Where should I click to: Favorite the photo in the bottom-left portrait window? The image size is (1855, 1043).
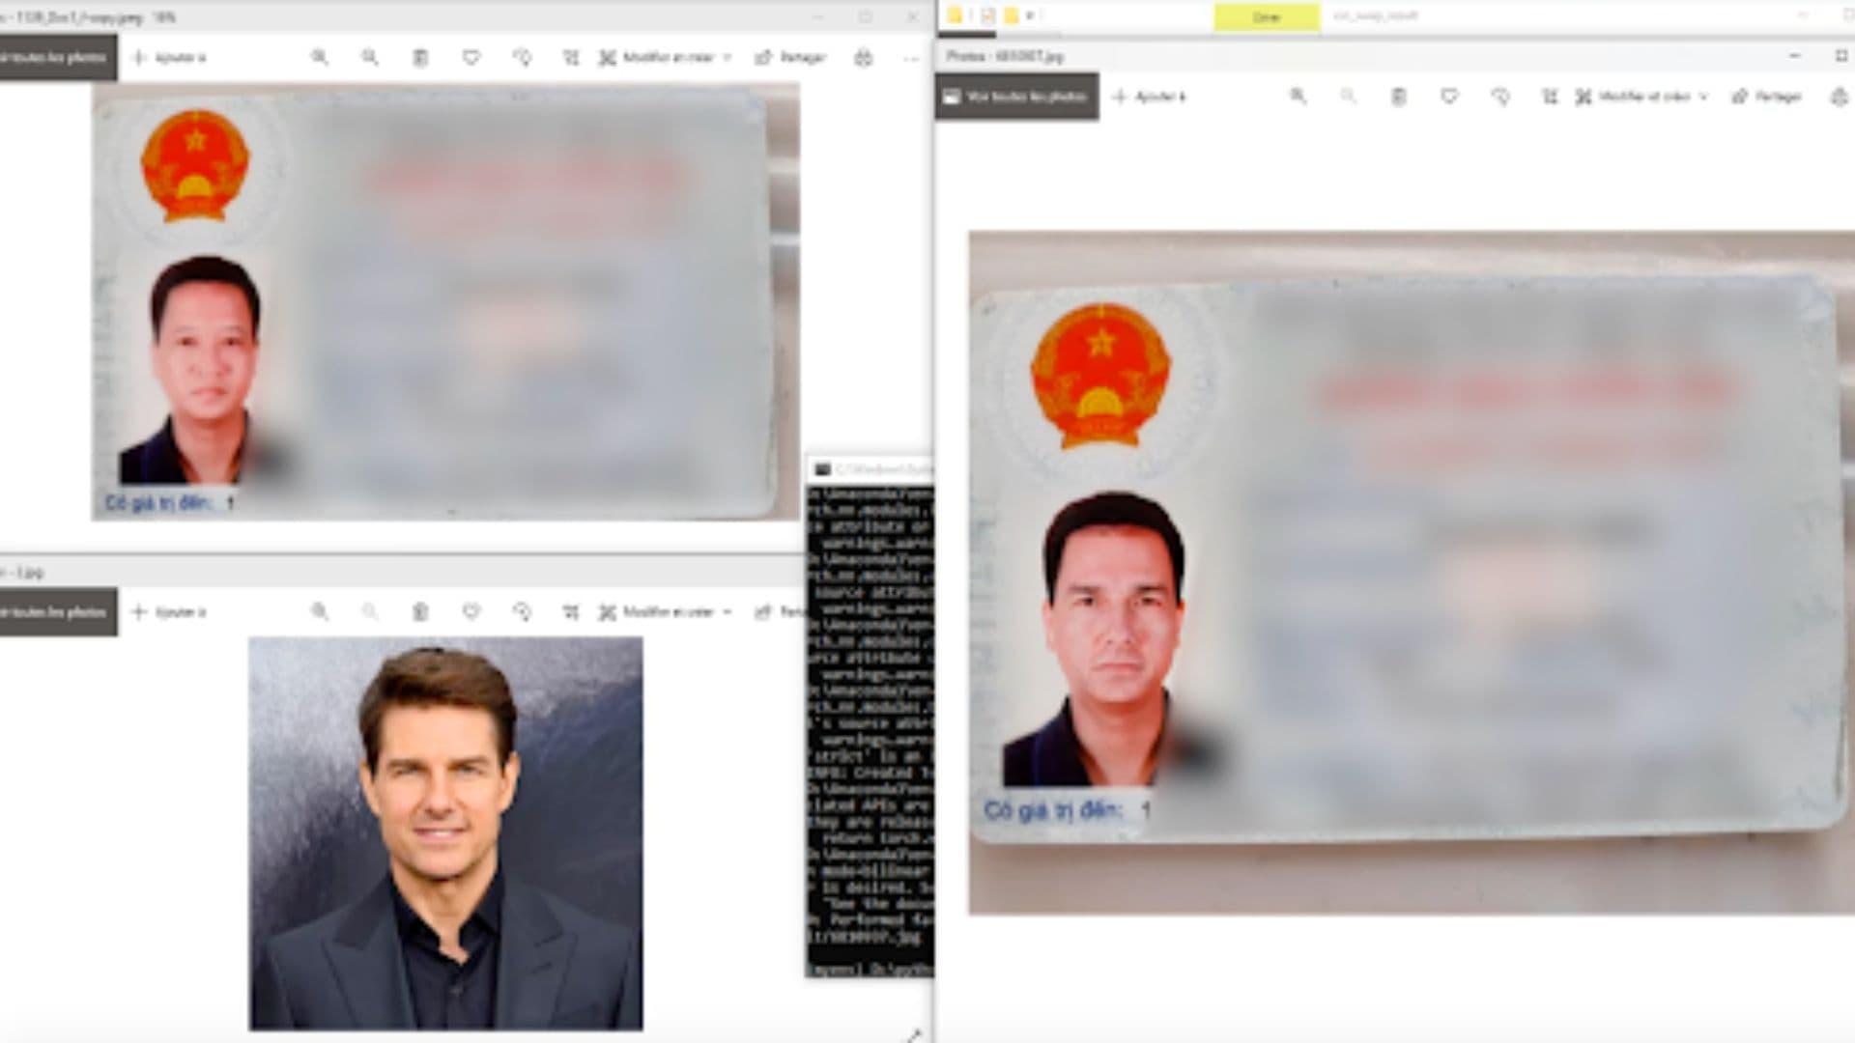[471, 612]
